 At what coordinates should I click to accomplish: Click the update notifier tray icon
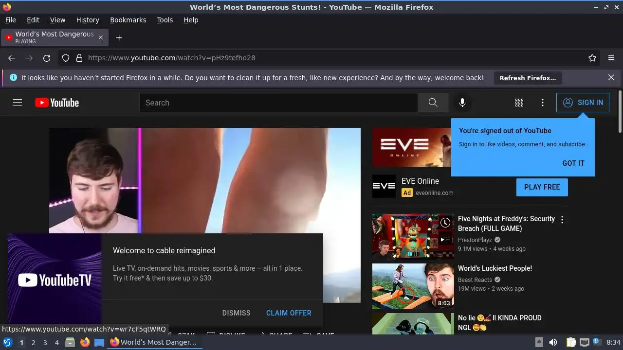tap(597, 342)
